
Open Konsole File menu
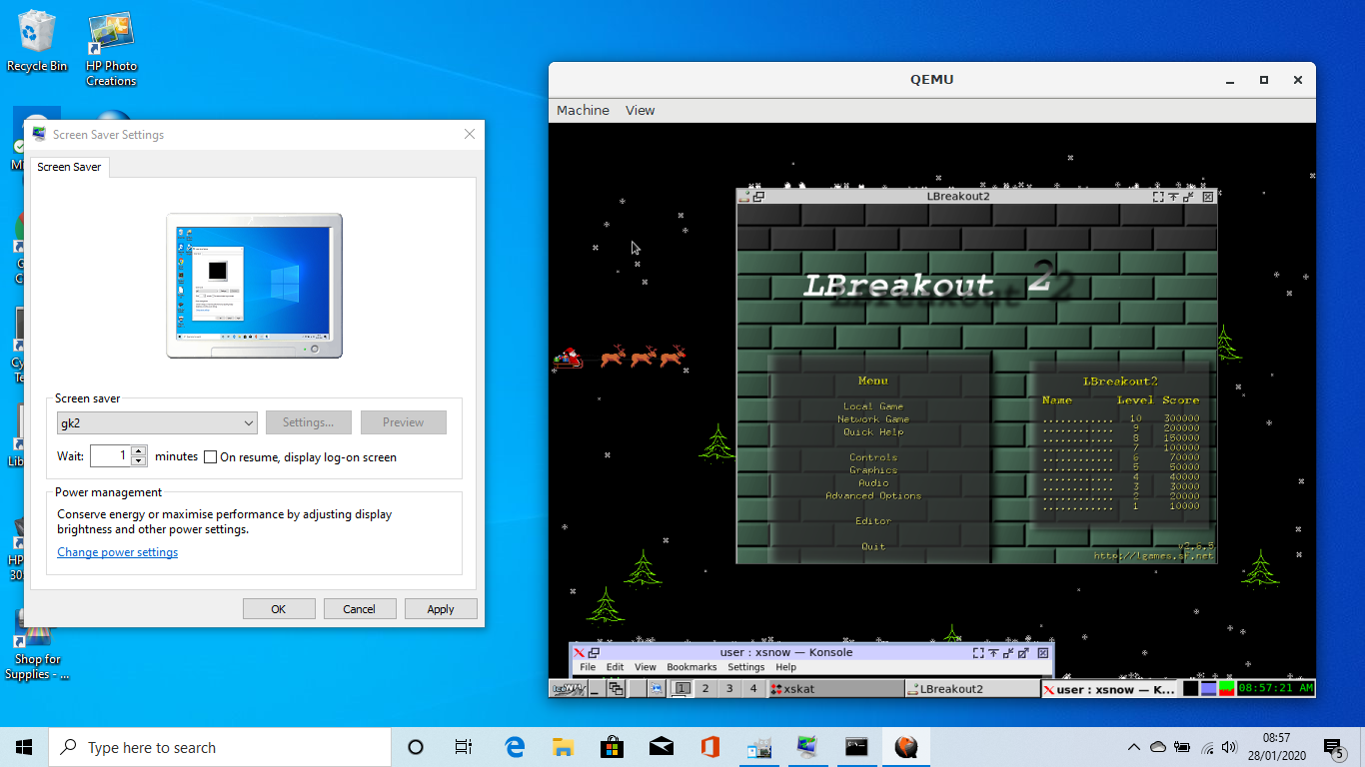(588, 667)
